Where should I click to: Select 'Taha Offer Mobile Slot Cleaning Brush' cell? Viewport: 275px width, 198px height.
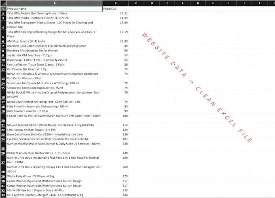tap(54, 13)
